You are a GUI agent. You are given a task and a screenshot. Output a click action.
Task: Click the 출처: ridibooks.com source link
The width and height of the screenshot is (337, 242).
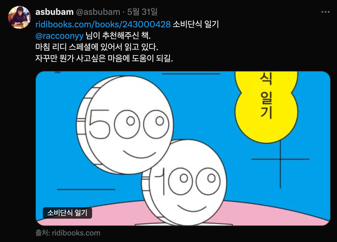coord(68,233)
